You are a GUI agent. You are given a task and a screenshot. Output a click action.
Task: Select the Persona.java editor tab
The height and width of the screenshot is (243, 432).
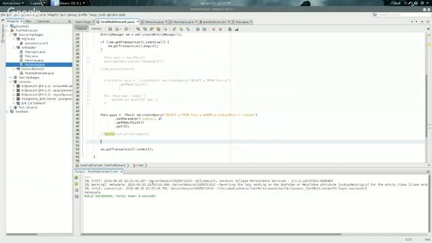pyautogui.click(x=155, y=22)
